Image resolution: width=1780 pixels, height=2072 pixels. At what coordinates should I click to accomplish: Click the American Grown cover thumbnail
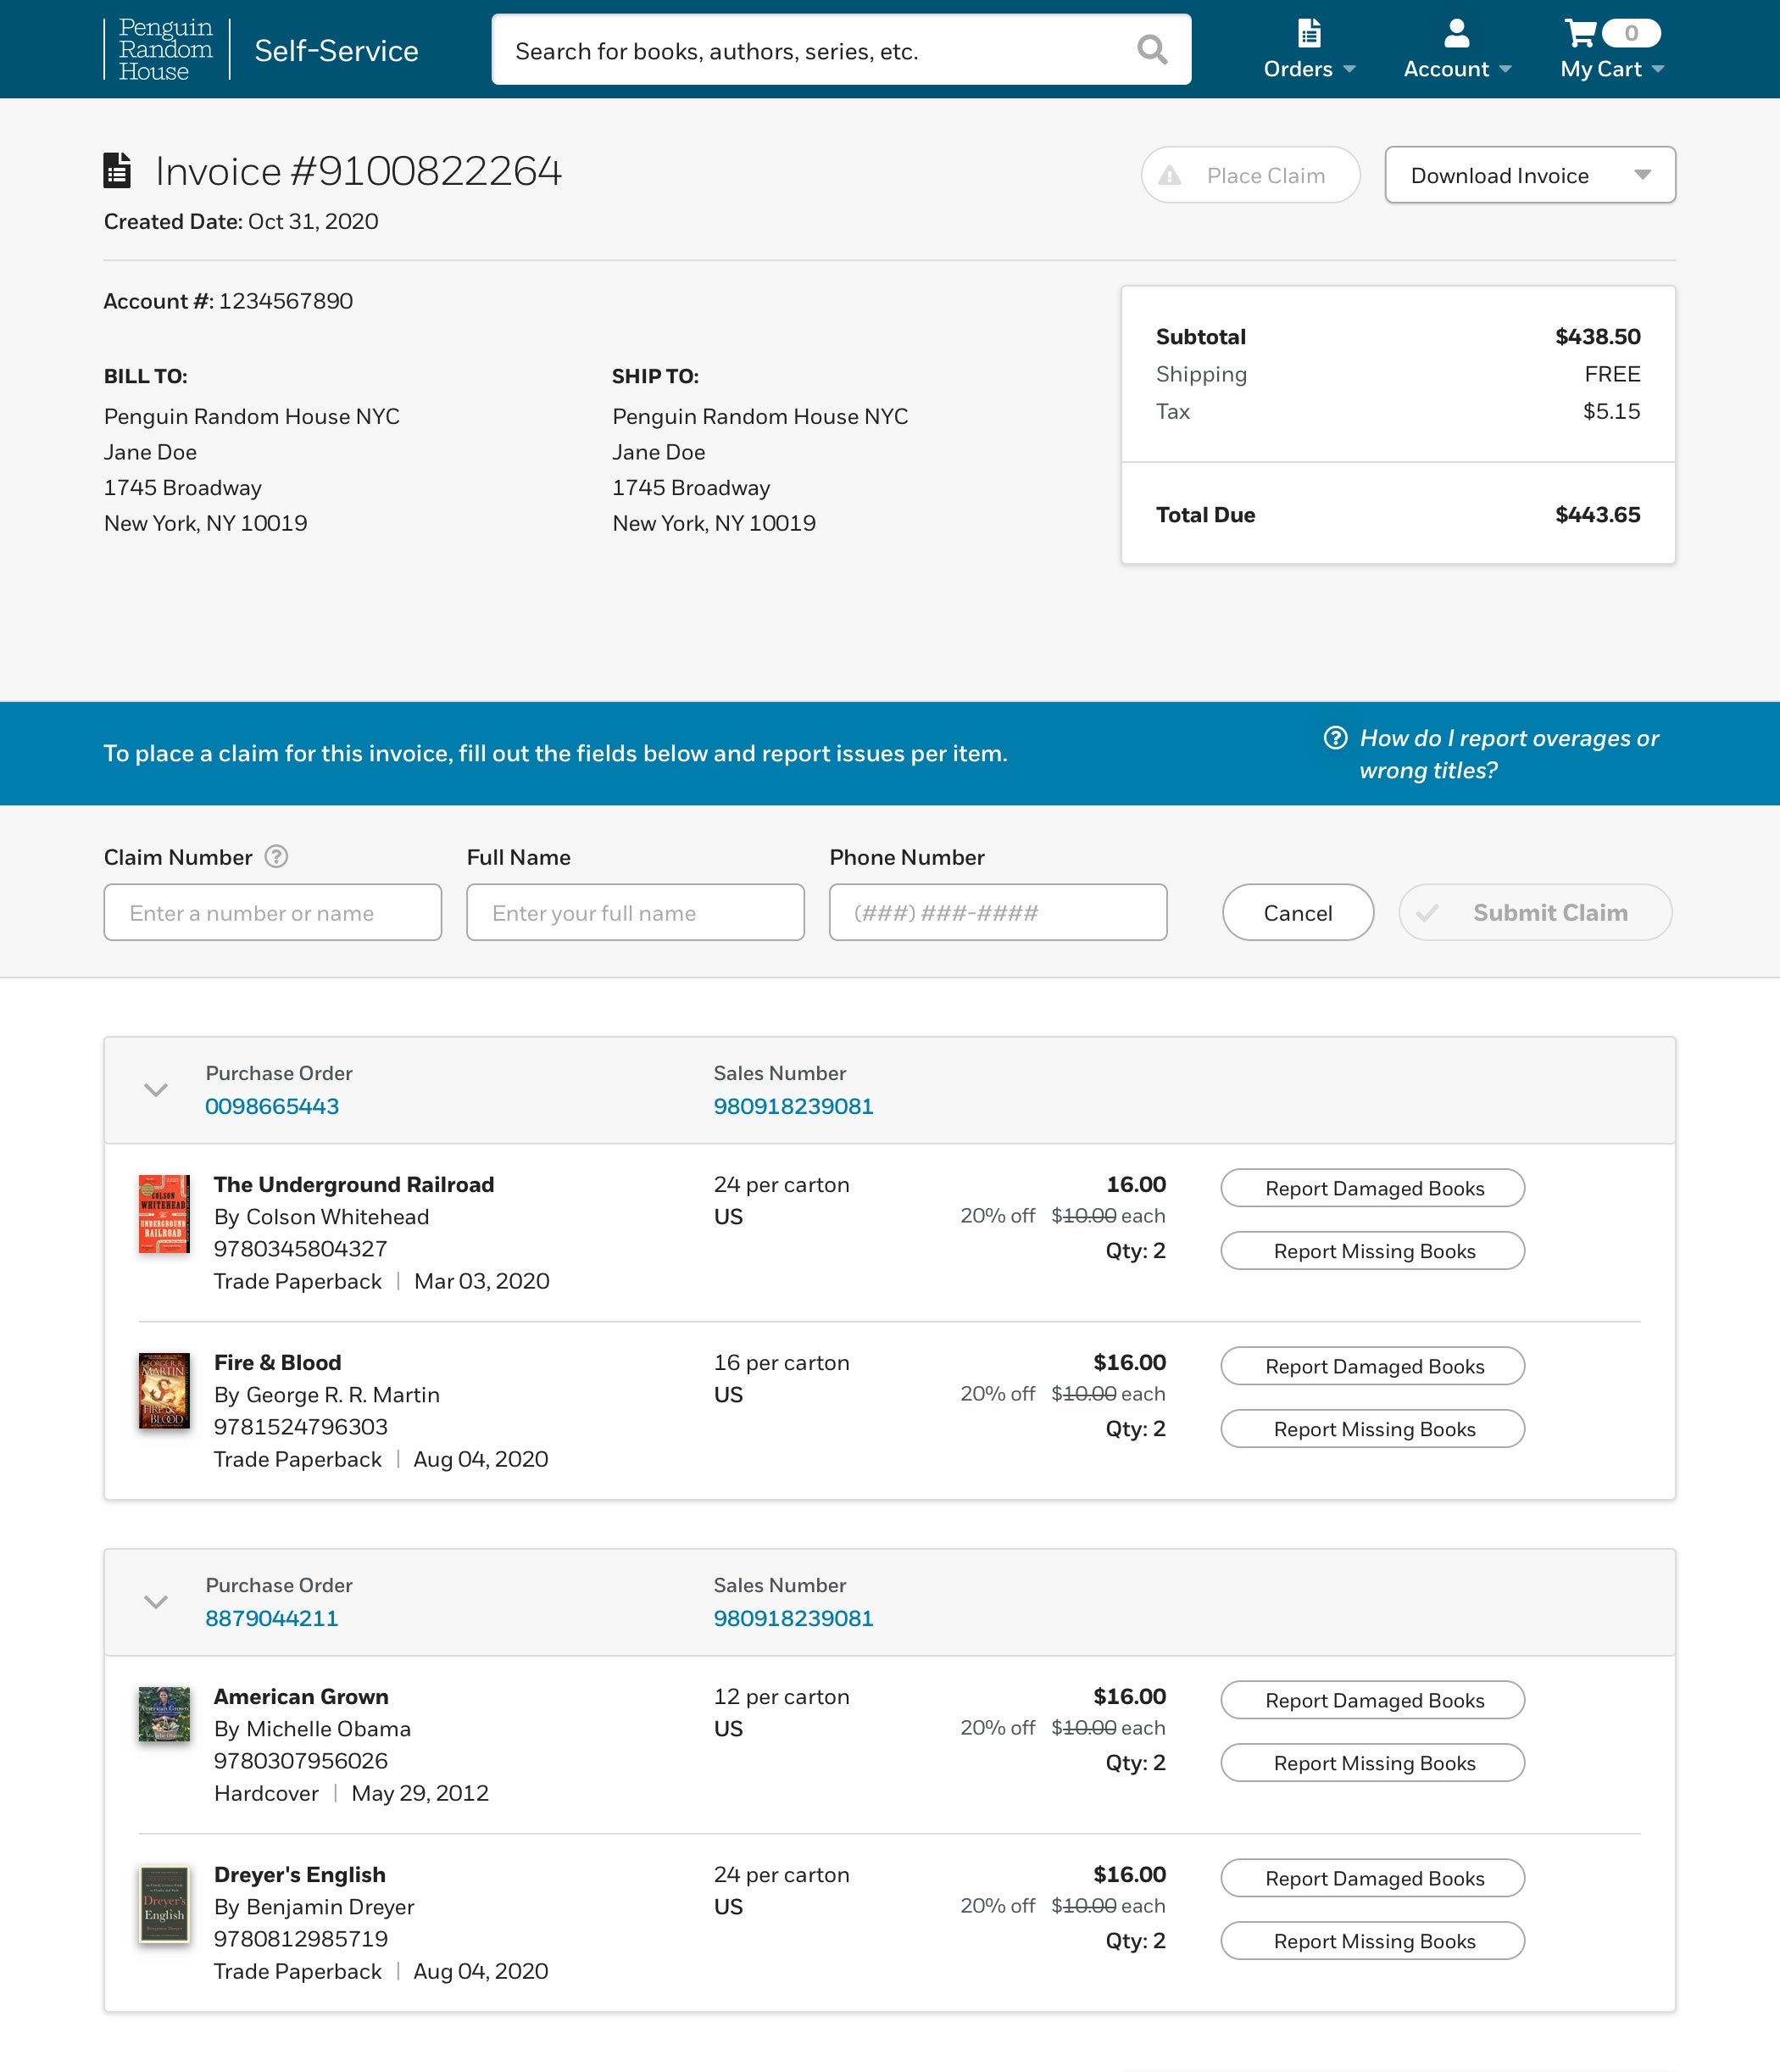[x=164, y=1714]
